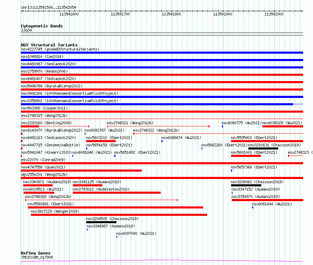Viewport: 313px width, 265px height.
Task: Open nsv6088474 (Wu2021) variant
Action: (181, 138)
